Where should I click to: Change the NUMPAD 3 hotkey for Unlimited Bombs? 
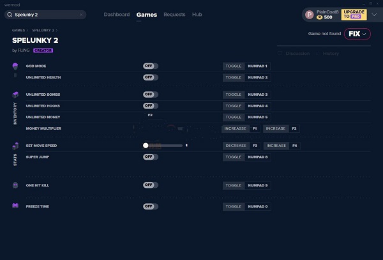point(257,95)
